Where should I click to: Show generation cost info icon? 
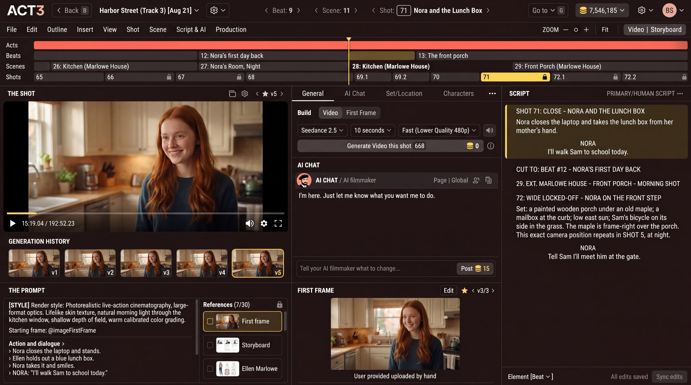(491, 146)
